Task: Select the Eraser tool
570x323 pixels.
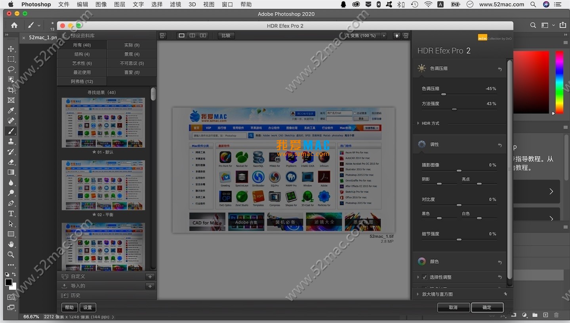Action: point(11,162)
